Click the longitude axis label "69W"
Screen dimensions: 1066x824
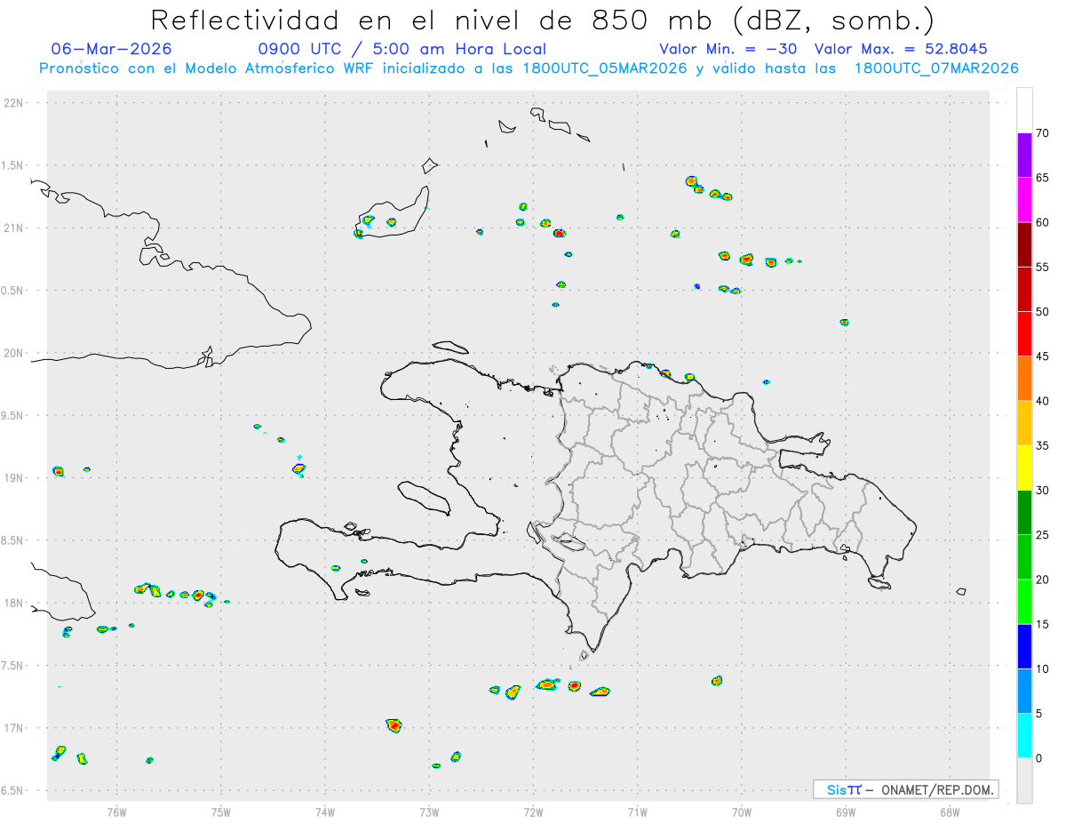pos(846,812)
